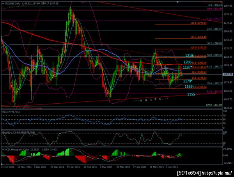This screenshot has width=234, height=177.
Task: Select the cyan 1179* price annotation
Action: click(188, 81)
